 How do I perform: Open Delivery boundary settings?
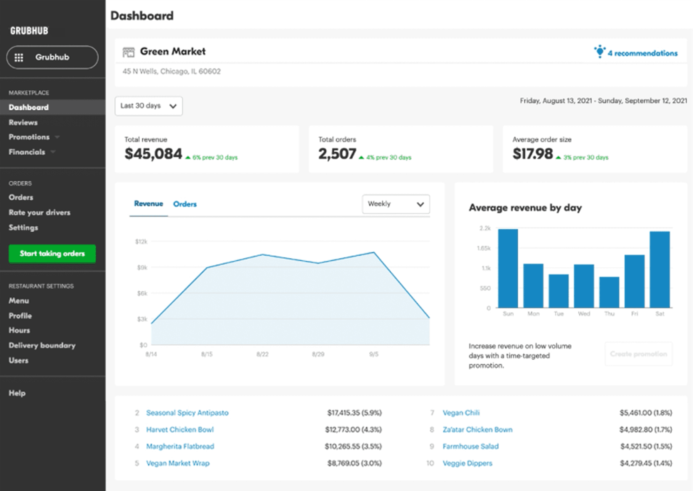(x=42, y=345)
